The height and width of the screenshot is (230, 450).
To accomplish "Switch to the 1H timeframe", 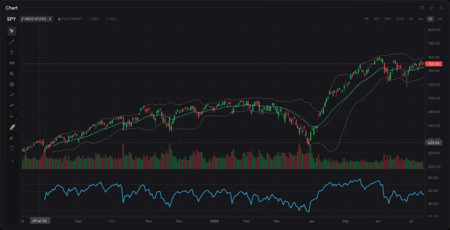I will 411,19.
